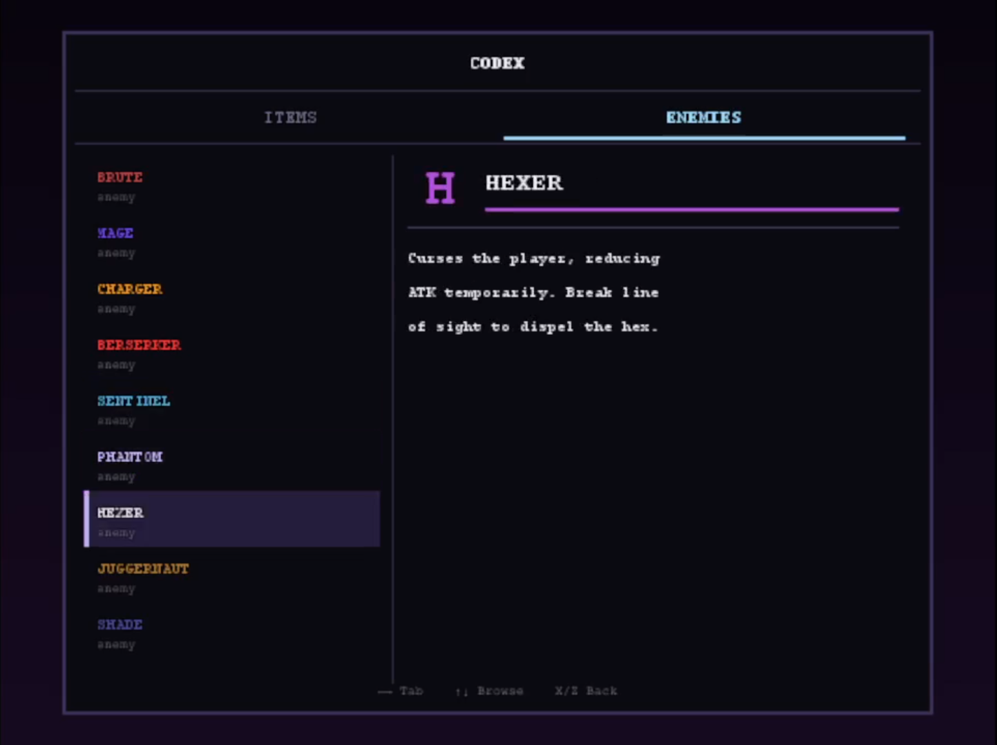Choose CHARGER from the enemy list
This screenshot has width=997, height=745.
(231, 298)
